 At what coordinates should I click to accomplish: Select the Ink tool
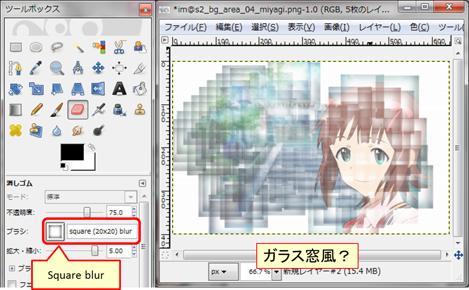click(x=119, y=110)
